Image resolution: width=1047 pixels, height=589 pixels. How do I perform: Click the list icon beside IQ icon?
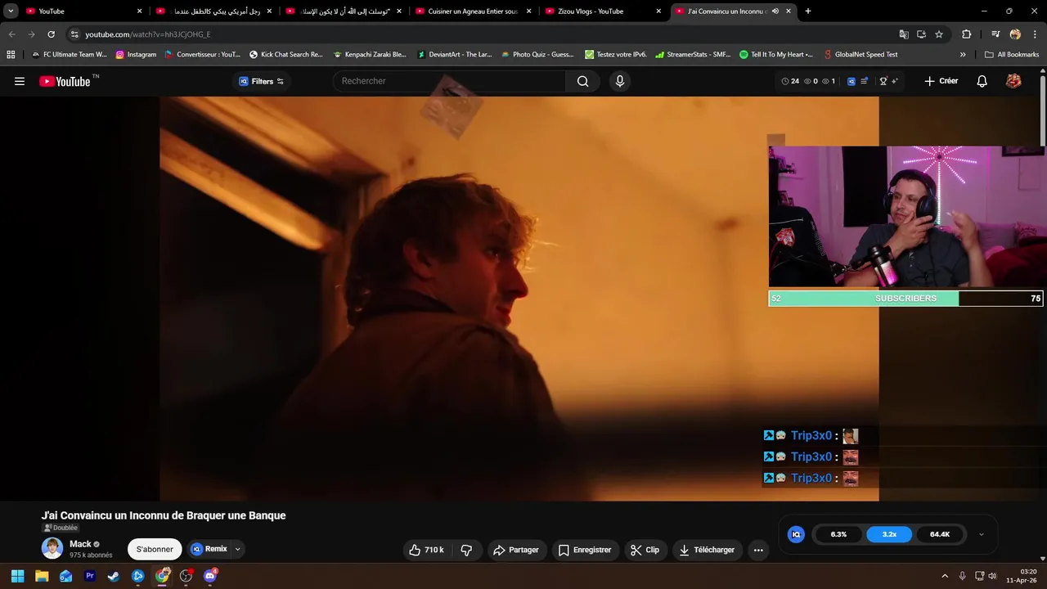pyautogui.click(x=864, y=81)
